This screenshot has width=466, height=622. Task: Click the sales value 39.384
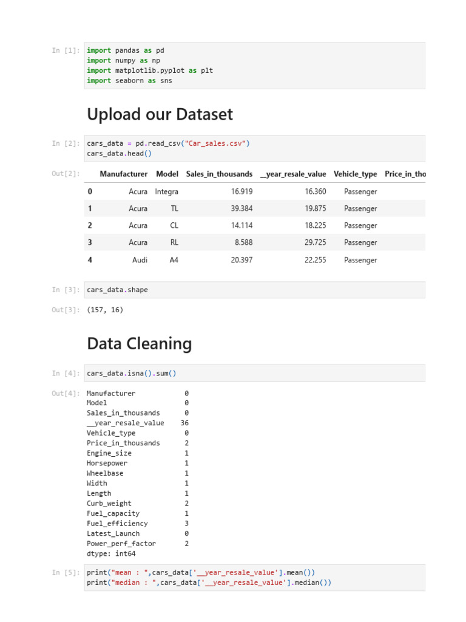tap(241, 208)
